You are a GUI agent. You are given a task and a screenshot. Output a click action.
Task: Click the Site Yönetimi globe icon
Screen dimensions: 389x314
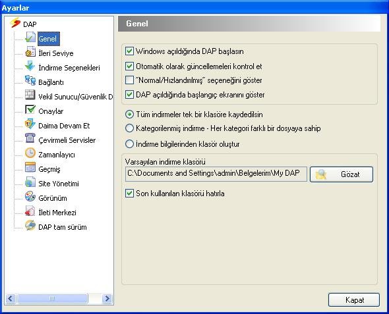tap(30, 182)
